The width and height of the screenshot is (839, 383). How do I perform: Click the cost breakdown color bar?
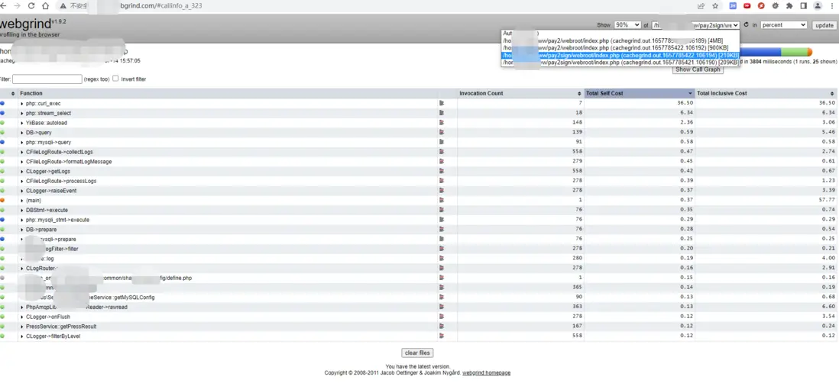click(776, 52)
